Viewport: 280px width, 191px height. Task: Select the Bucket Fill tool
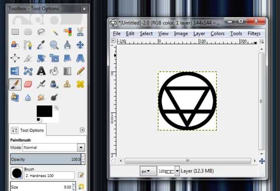coord(54,71)
